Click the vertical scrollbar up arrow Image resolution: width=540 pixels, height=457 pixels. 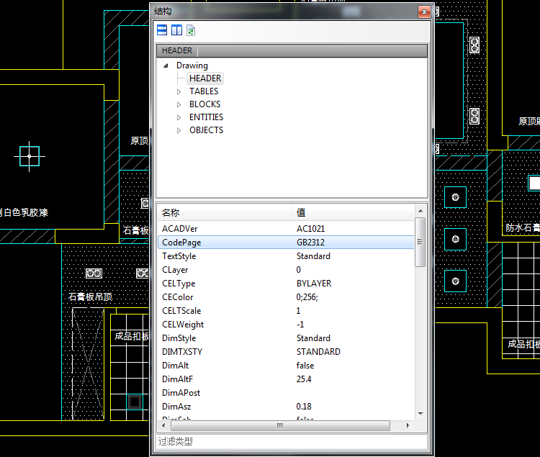[420, 211]
